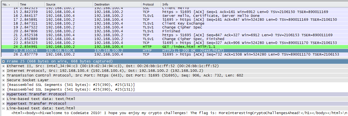Click the Destination column header
This screenshot has height=116, width=348.
click(x=116, y=4)
